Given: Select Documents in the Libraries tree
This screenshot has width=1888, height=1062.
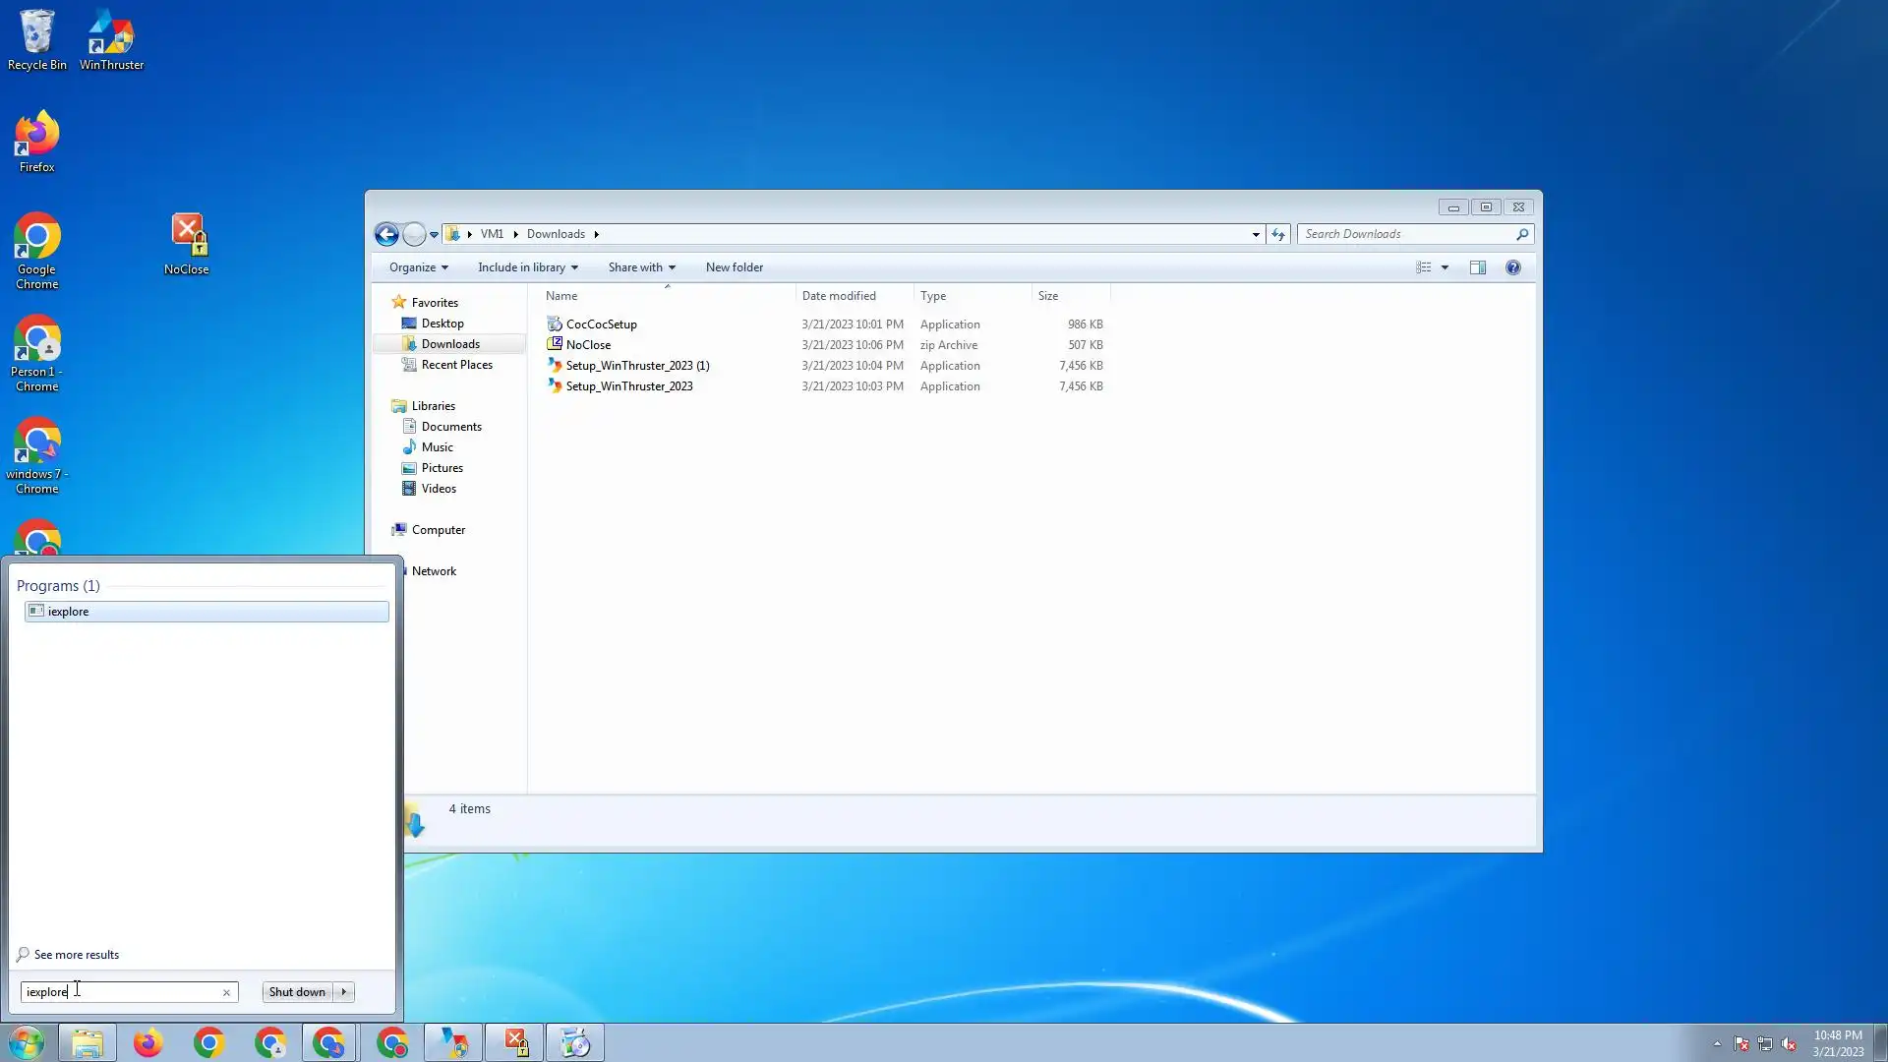Looking at the screenshot, I should (x=451, y=427).
